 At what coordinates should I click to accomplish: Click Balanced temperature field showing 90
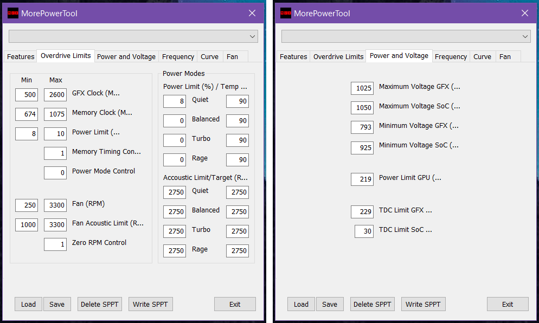point(238,121)
